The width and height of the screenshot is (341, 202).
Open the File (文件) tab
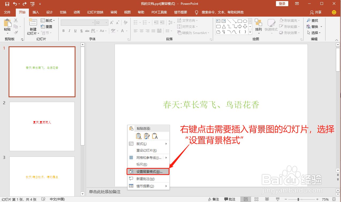[x=7, y=12]
